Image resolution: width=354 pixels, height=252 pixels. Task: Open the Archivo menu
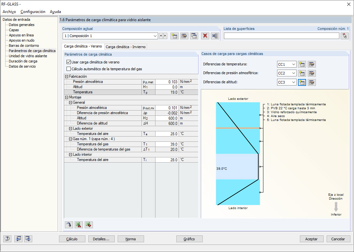pos(9,12)
